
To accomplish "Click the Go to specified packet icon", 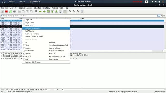I will pyautogui.click(x=48, y=11).
